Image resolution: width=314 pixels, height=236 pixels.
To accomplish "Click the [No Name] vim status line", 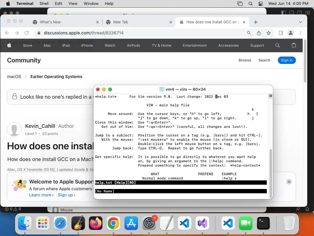I will pos(181,191).
